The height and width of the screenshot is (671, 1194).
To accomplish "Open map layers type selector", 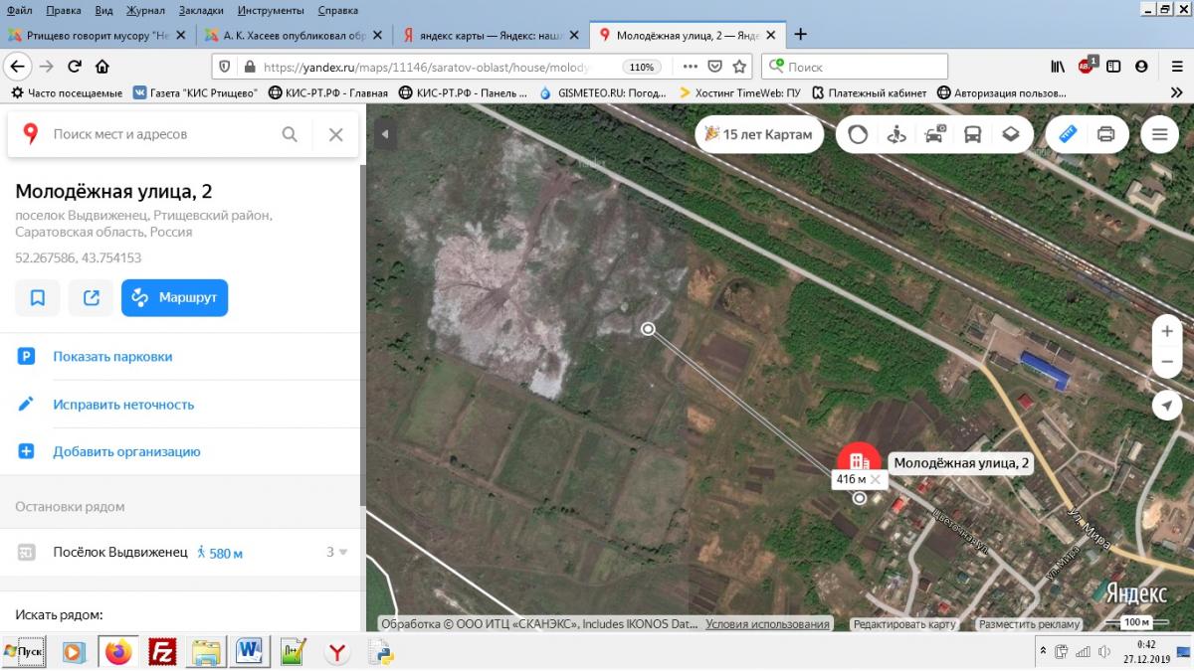I will [1011, 134].
